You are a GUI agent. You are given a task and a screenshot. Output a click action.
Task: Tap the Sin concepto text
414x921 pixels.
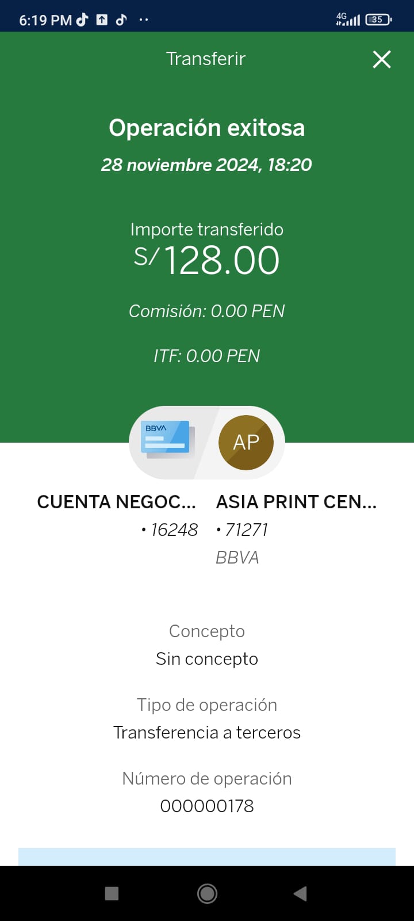tap(207, 659)
